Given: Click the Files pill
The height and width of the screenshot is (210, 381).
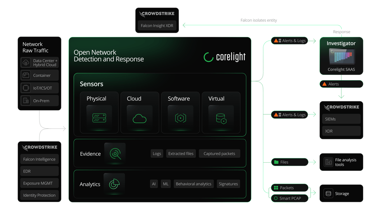Looking at the screenshot, I should click(x=290, y=162).
